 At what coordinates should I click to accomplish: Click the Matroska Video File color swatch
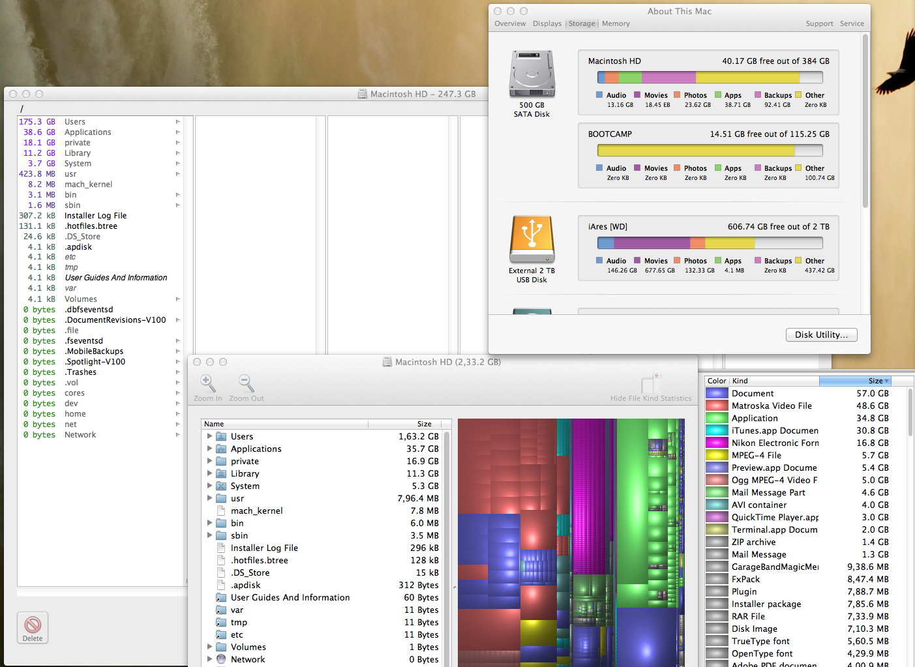(717, 406)
